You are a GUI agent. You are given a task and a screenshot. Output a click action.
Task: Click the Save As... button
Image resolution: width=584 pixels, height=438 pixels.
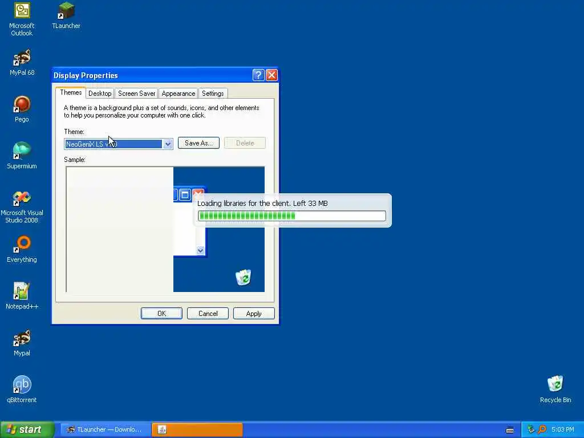[x=198, y=143]
